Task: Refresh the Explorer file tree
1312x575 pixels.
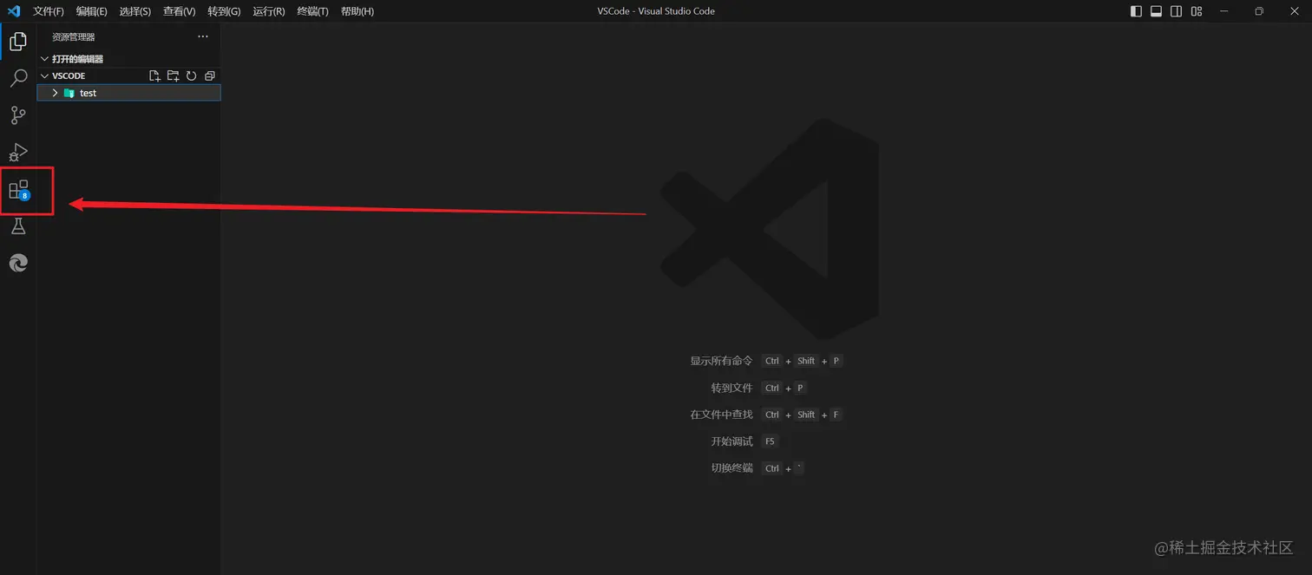Action: point(191,75)
